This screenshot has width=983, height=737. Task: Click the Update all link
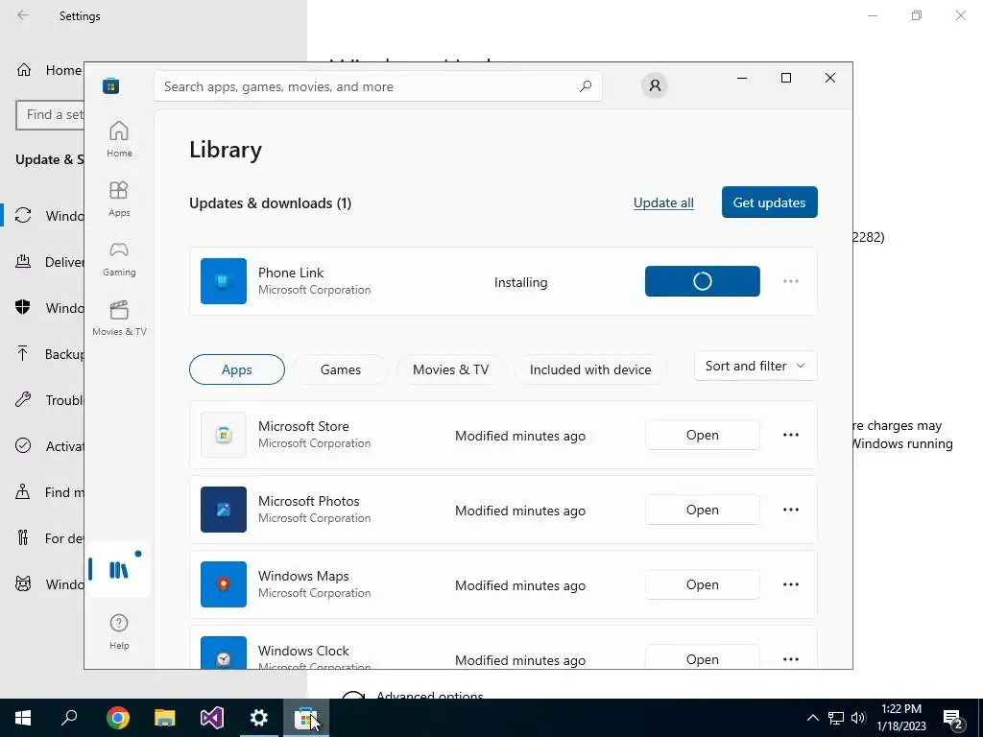663,203
